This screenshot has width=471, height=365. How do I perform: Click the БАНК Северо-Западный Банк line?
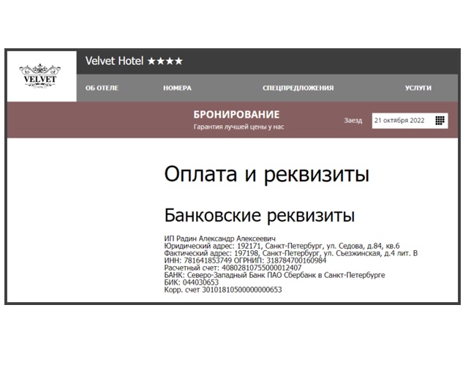tap(274, 275)
